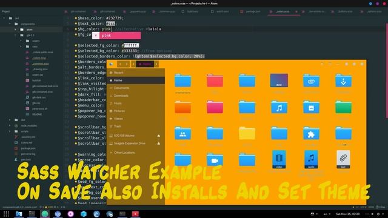Image resolution: width=388 pixels, height=218 pixels.
Task: Open the red folder in Files window
Action: (x=215, y=81)
